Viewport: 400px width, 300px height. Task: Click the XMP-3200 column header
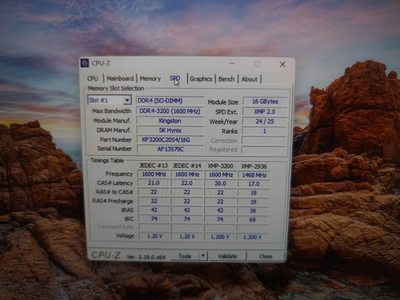pyautogui.click(x=220, y=166)
